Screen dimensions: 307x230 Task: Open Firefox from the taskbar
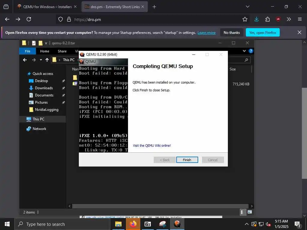pos(133,224)
